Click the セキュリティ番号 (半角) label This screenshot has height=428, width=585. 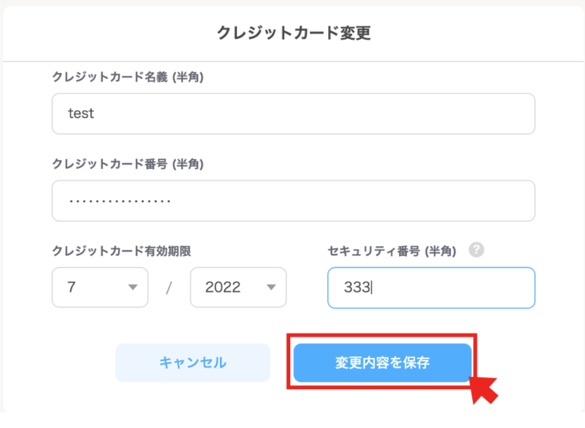[x=392, y=251]
